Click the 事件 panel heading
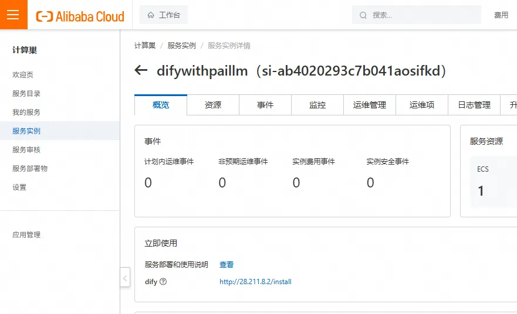 (x=153, y=141)
